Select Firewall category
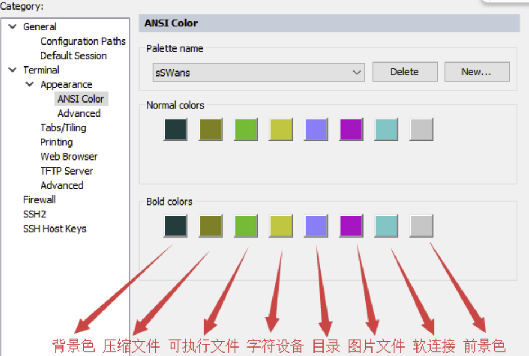This screenshot has height=356, width=529. click(x=39, y=199)
